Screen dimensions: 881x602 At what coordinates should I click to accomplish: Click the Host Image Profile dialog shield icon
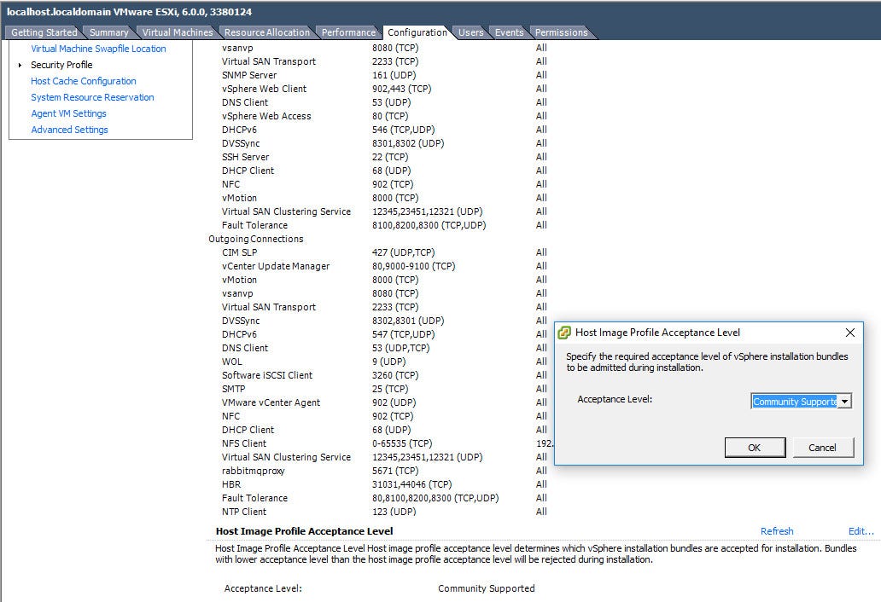[x=563, y=333]
